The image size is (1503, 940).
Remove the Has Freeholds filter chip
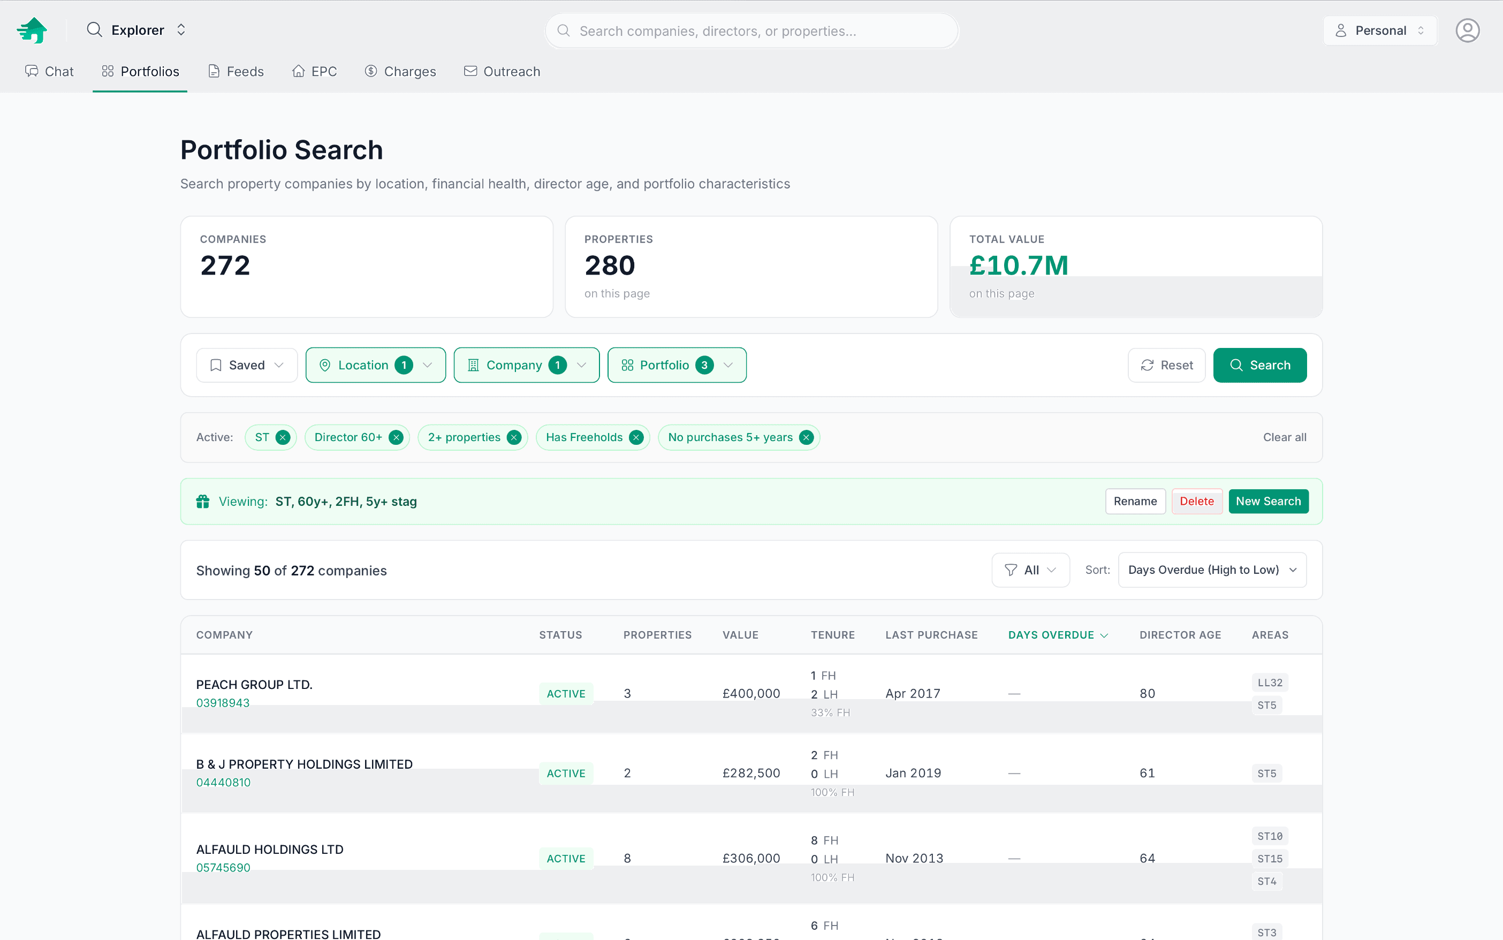coord(636,437)
